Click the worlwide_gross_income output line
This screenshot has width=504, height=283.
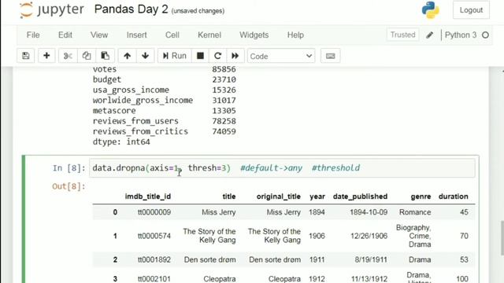pos(165,100)
